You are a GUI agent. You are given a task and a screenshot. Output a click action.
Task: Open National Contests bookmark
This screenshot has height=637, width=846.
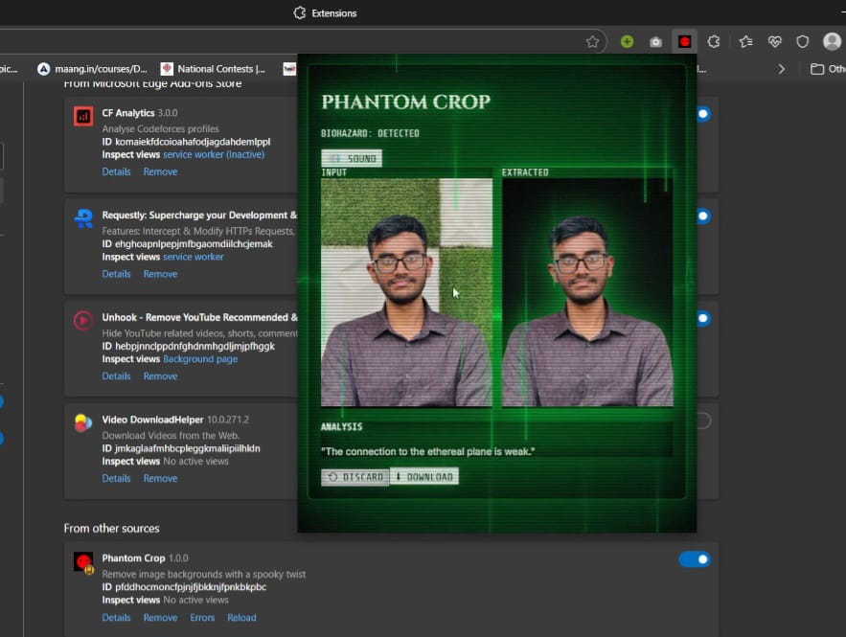coord(213,69)
